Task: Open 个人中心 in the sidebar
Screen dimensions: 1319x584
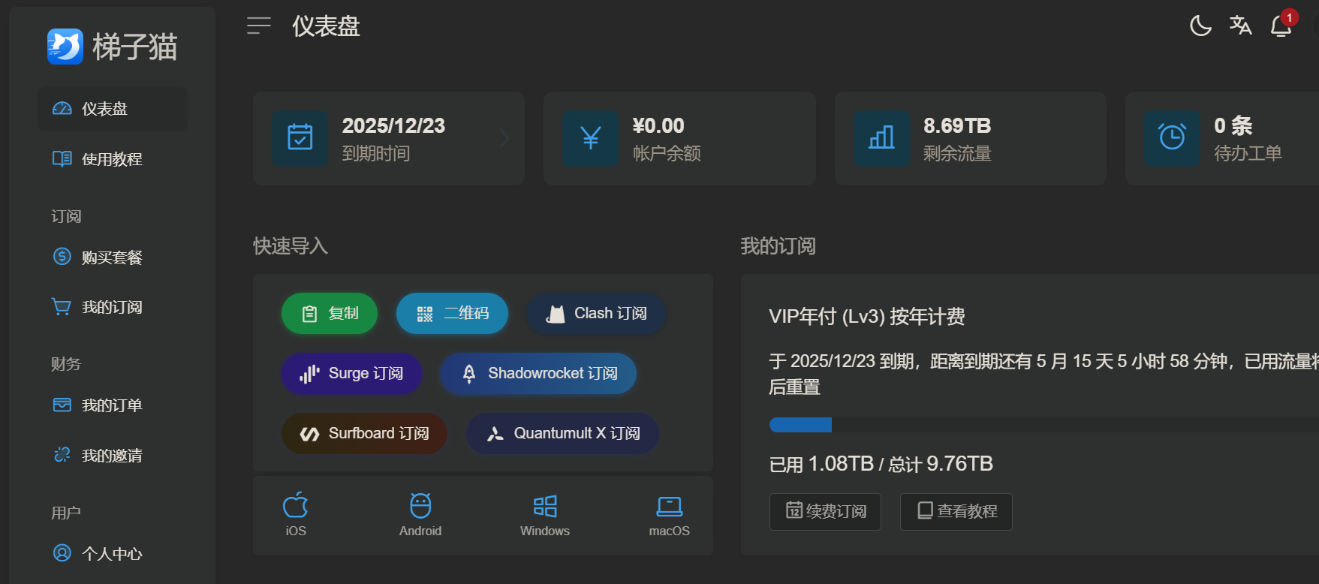Action: coord(113,554)
